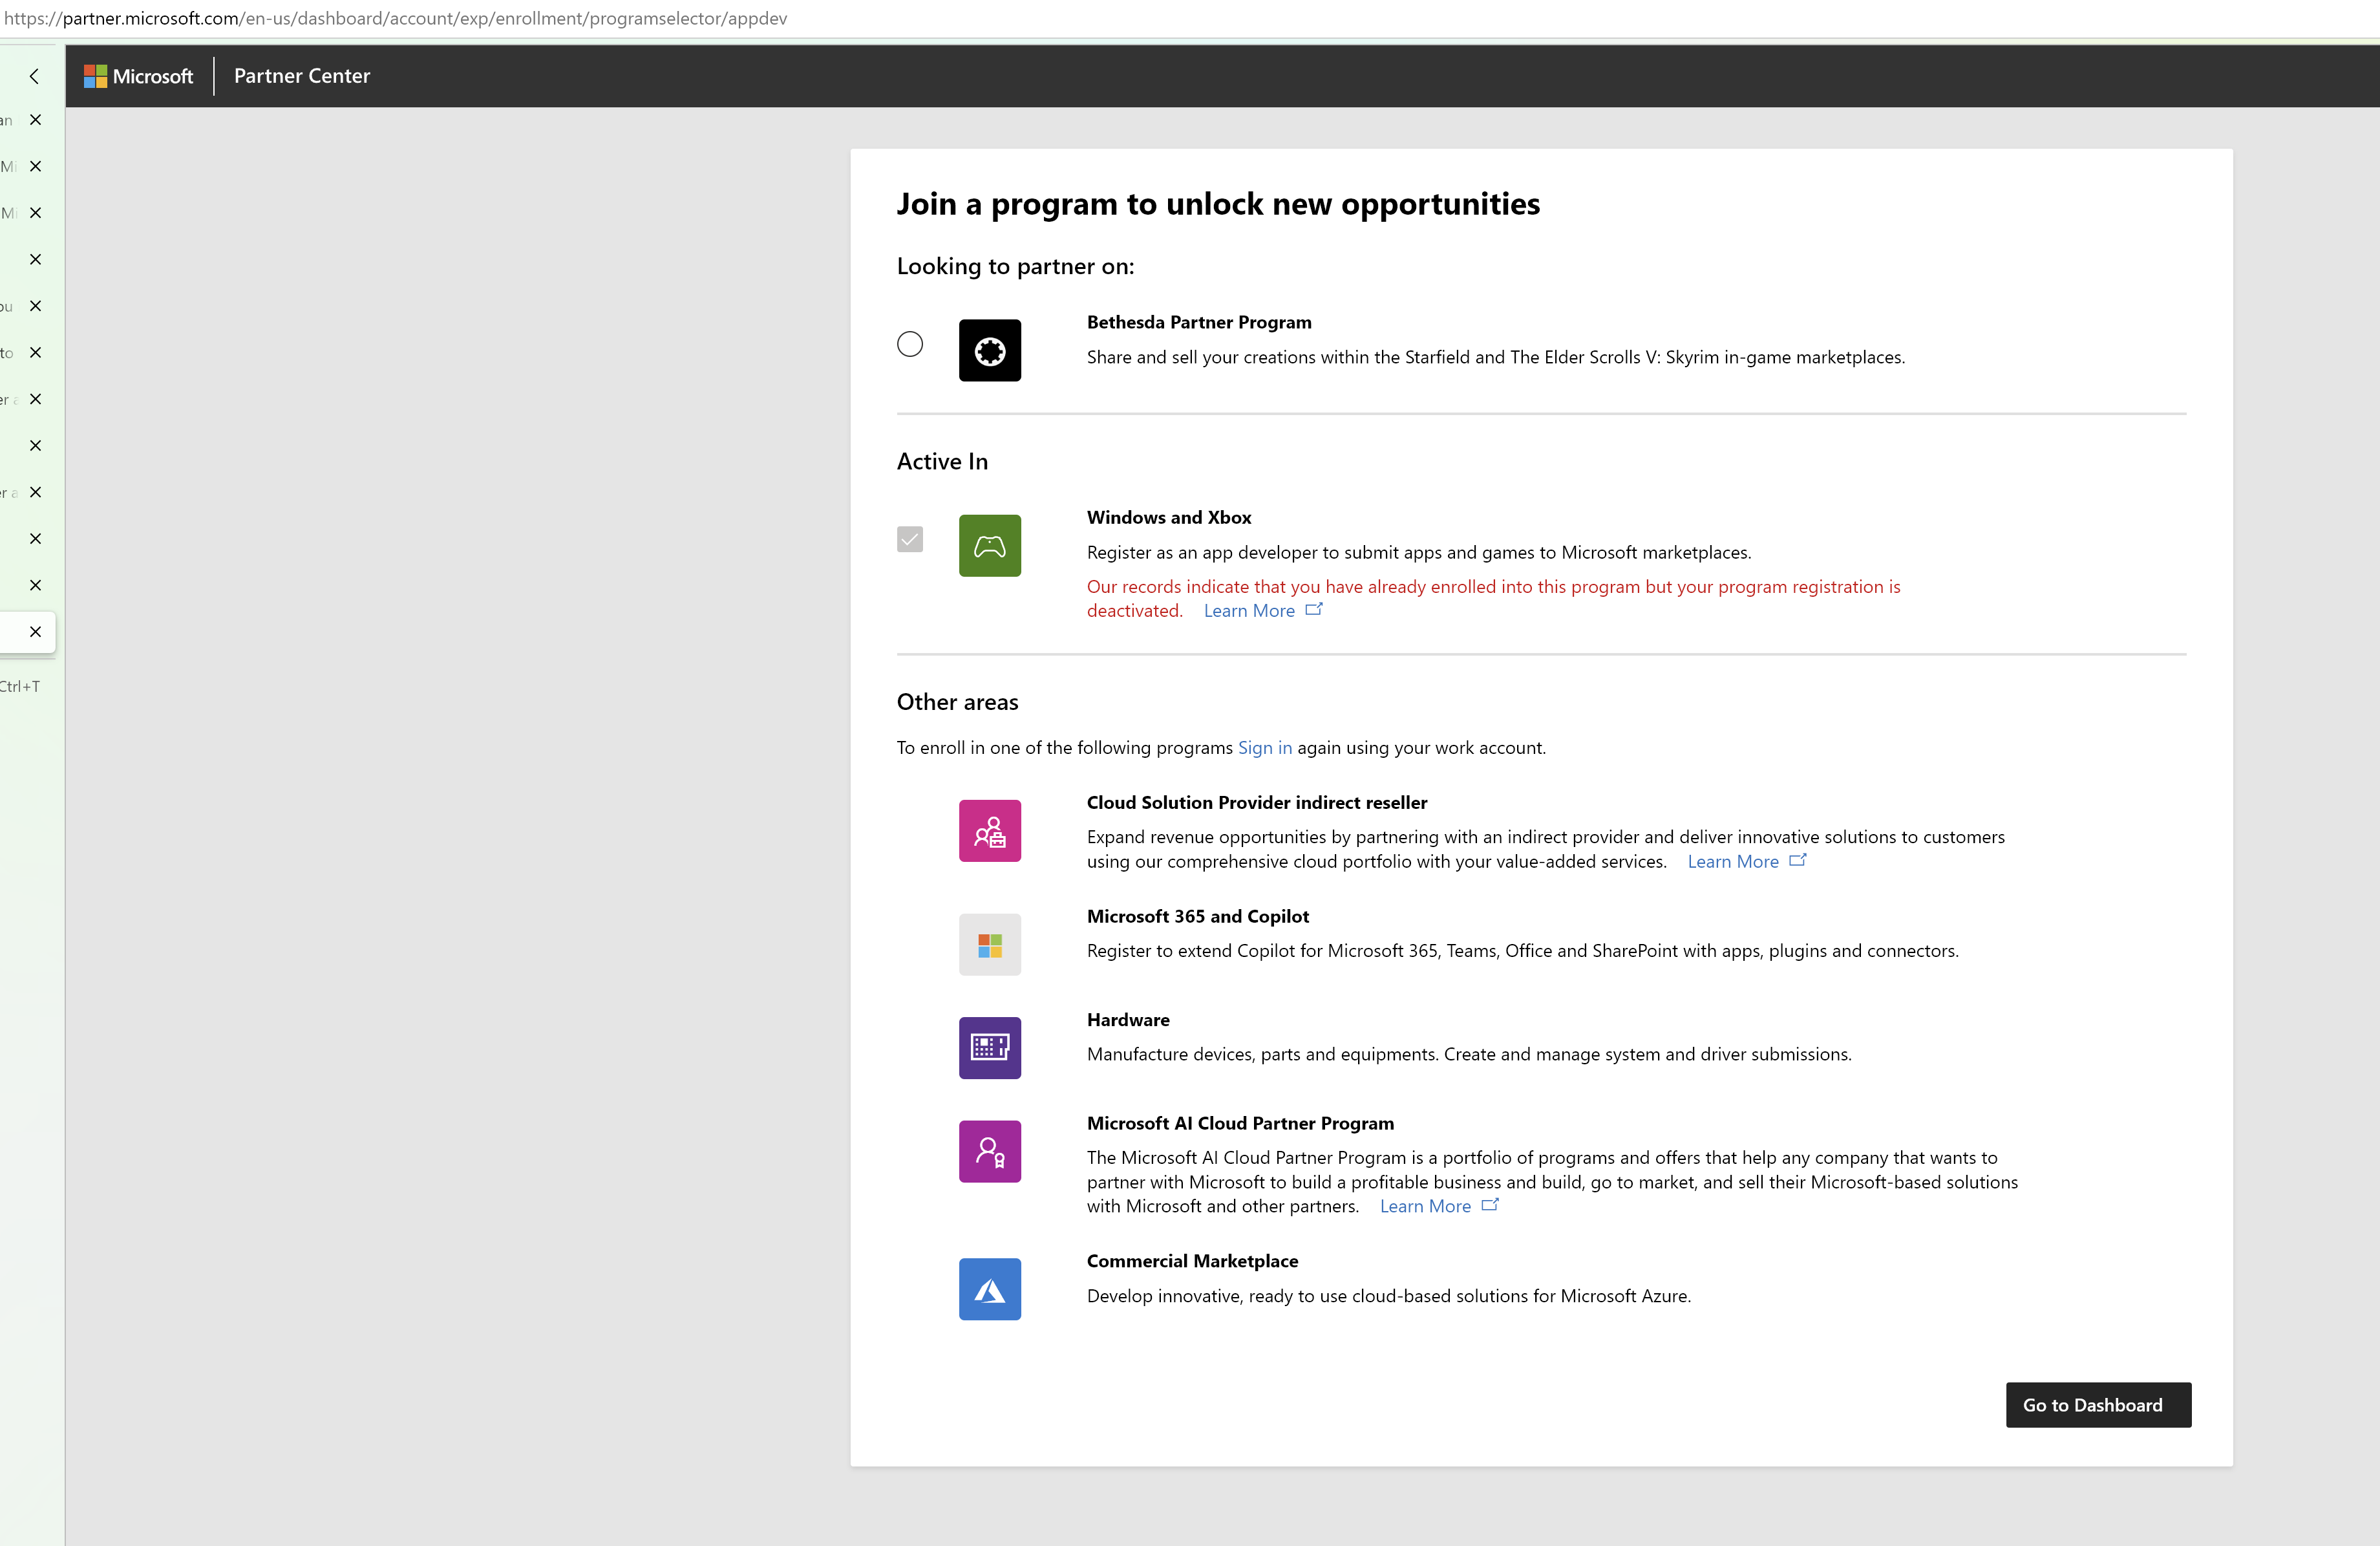Click the 'Join a program to unlock new opportunities' heading
2380x1546 pixels.
click(x=1217, y=204)
